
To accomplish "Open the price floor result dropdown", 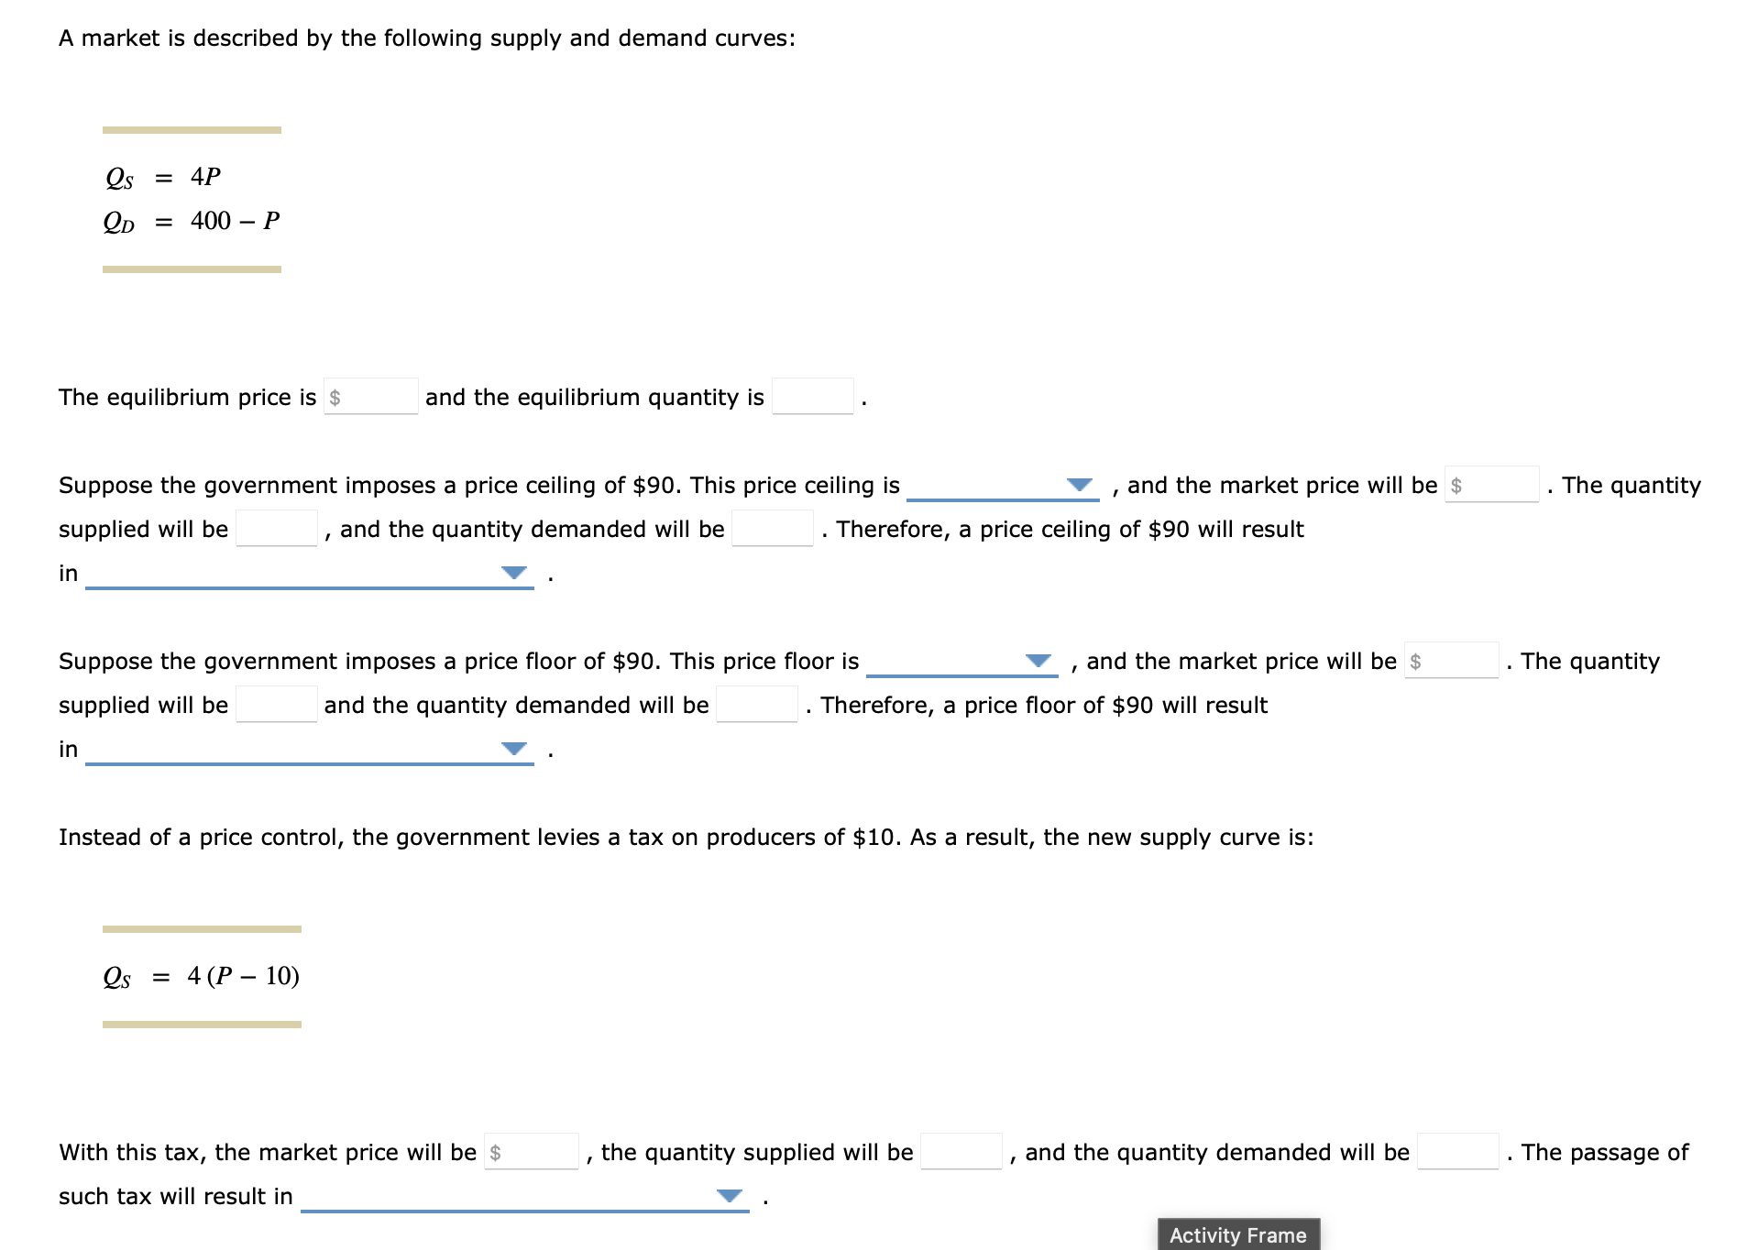I will [x=309, y=749].
